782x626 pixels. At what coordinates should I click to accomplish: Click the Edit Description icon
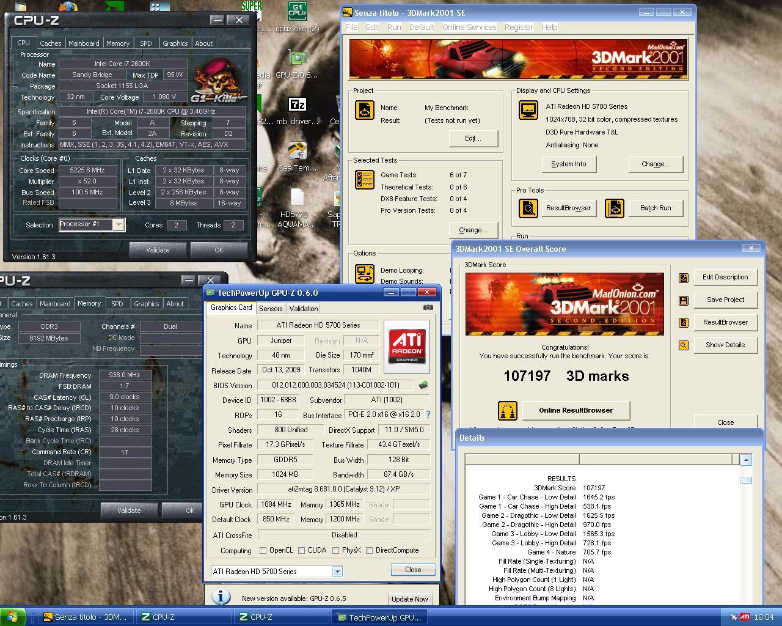pyautogui.click(x=684, y=278)
